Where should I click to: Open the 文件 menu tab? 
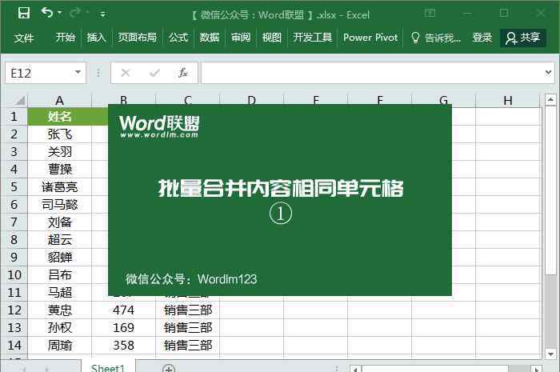click(24, 38)
